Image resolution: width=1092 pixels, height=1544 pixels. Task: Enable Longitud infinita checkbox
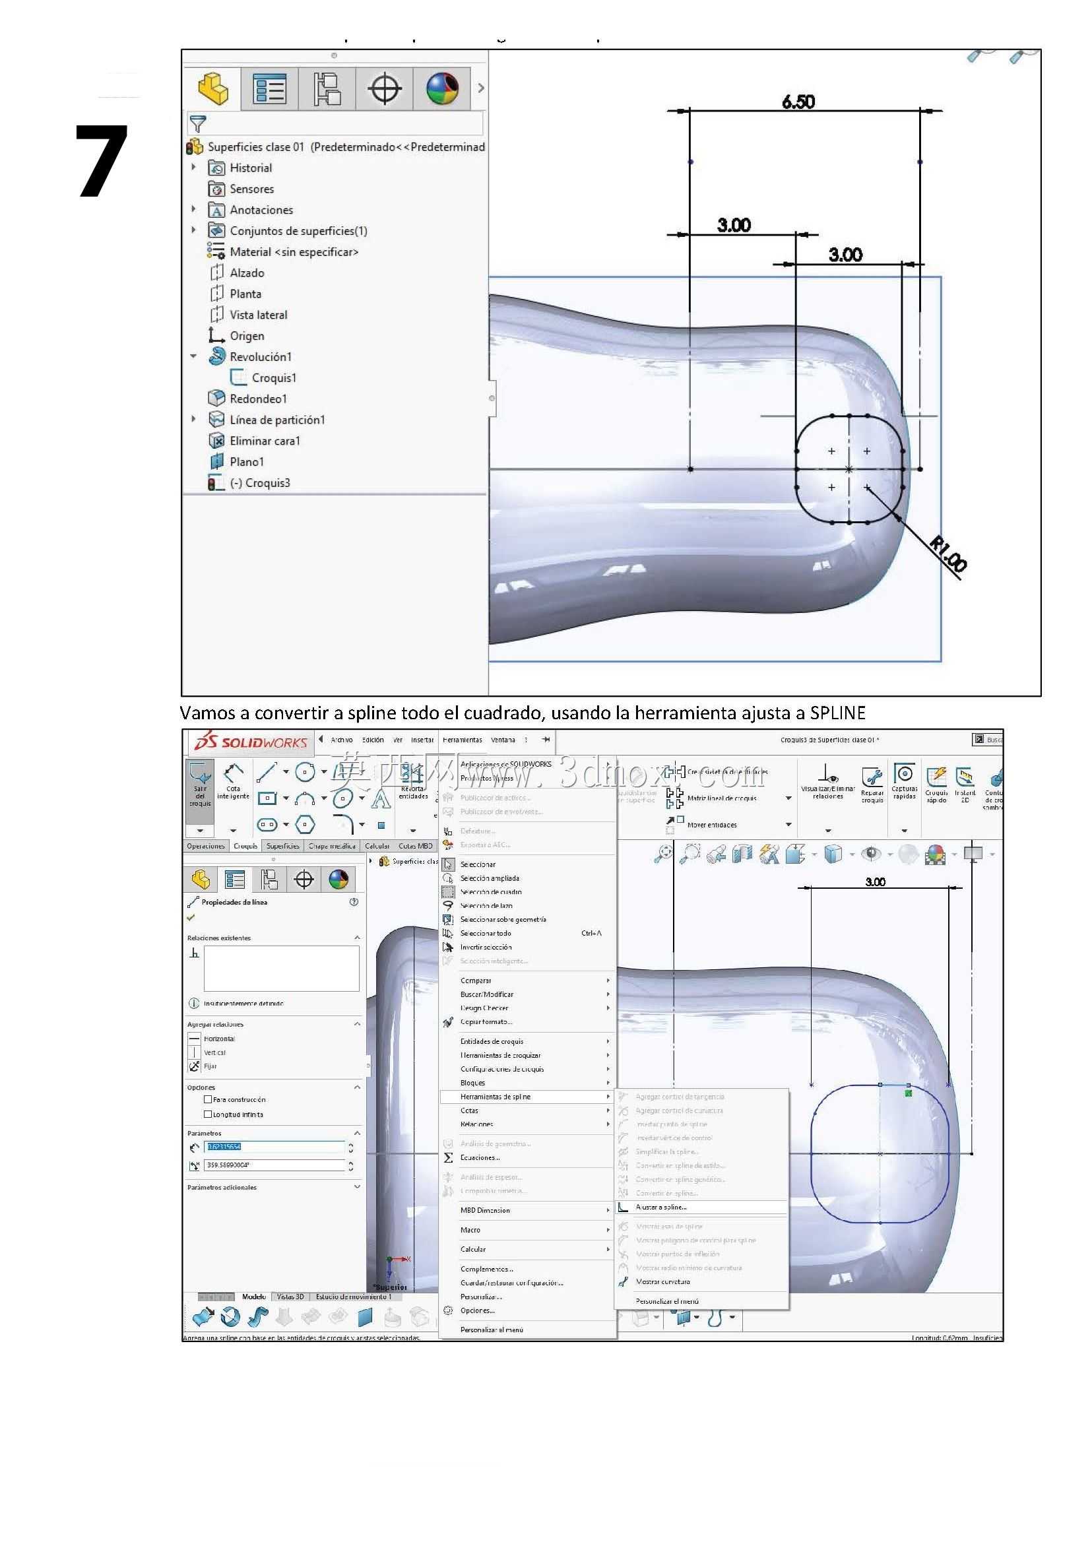pos(208,1114)
